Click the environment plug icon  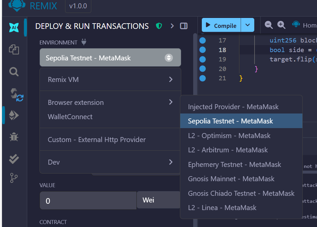[x=84, y=42]
